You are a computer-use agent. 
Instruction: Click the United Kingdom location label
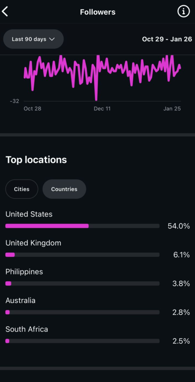[x=33, y=243]
